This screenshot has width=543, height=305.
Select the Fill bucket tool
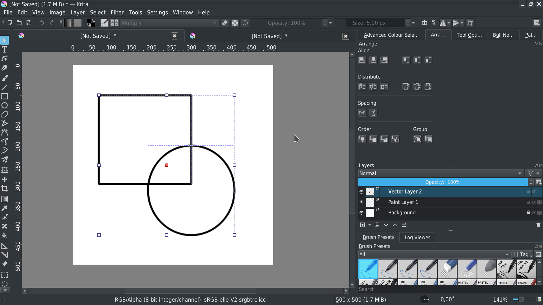(x=5, y=236)
